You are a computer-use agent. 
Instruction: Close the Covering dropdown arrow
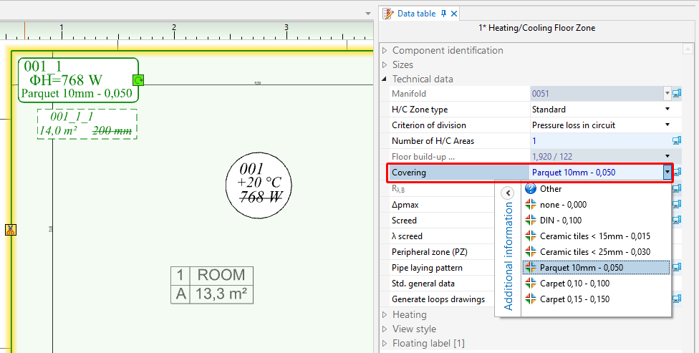point(667,172)
